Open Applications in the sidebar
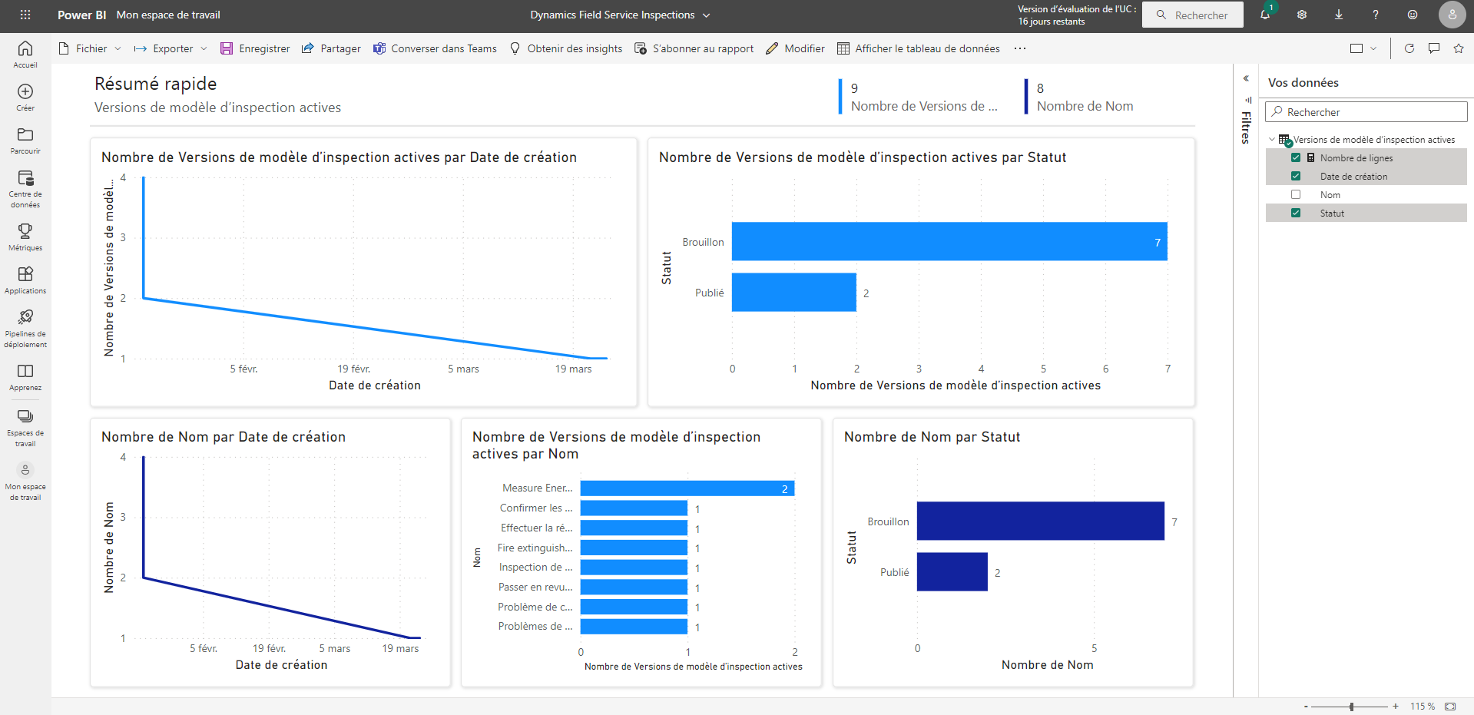This screenshot has width=1474, height=715. [x=25, y=280]
